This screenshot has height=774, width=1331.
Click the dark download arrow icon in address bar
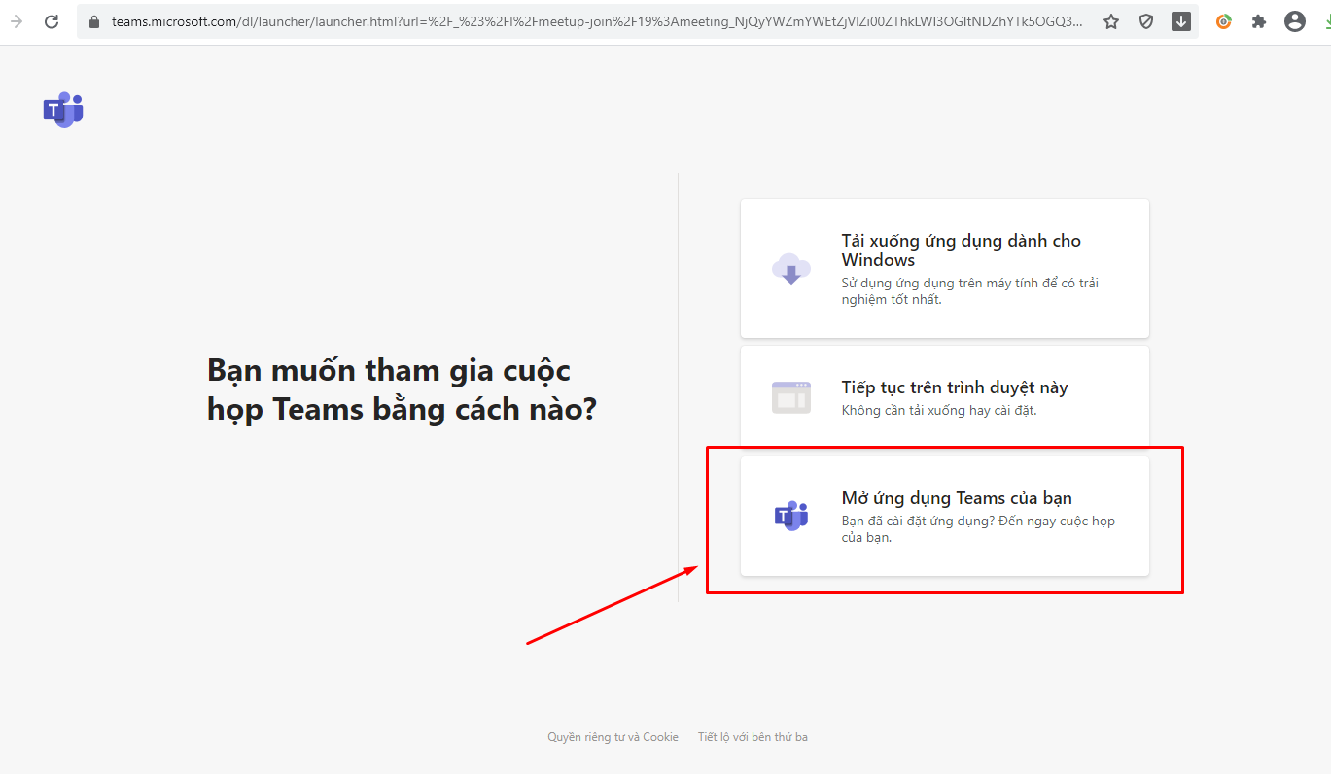[1181, 21]
